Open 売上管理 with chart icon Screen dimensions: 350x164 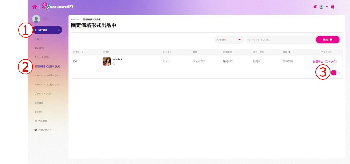point(41,121)
